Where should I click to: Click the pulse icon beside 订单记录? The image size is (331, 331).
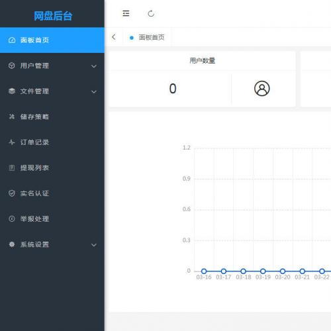point(12,142)
